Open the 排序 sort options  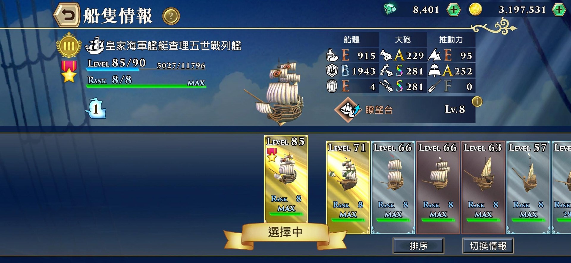418,246
